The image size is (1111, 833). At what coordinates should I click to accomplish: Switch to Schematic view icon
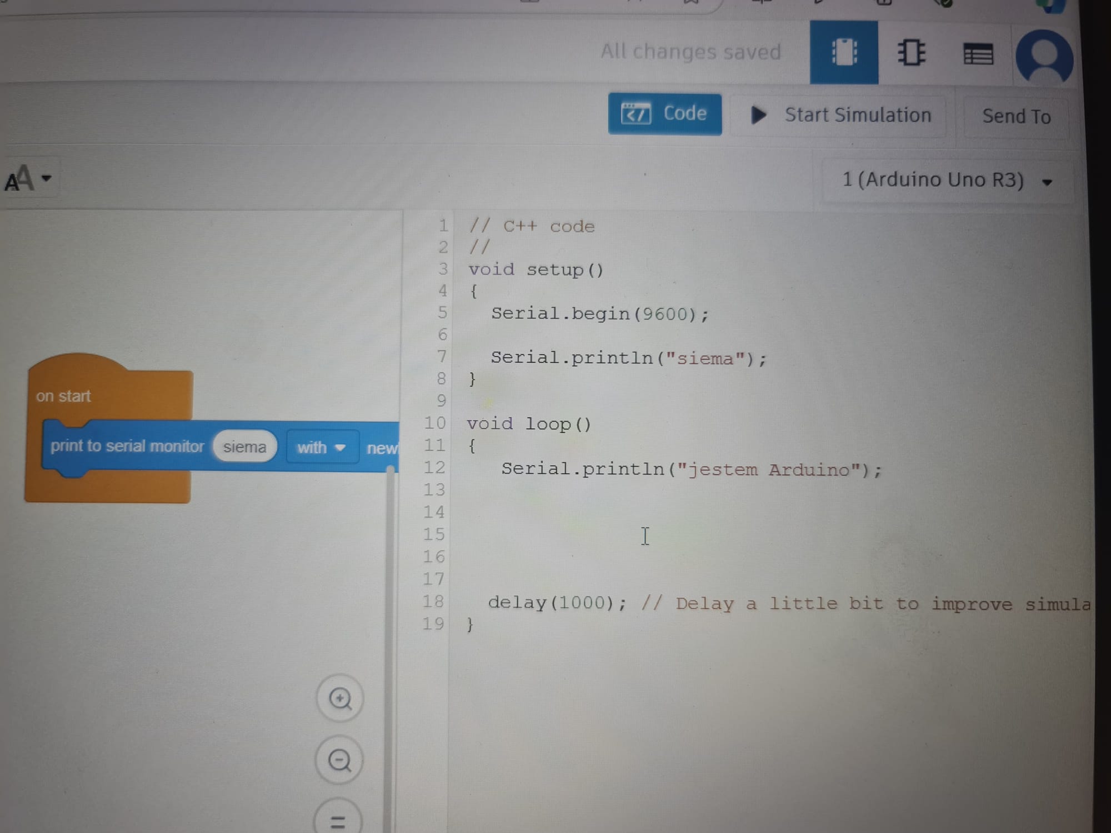(912, 53)
